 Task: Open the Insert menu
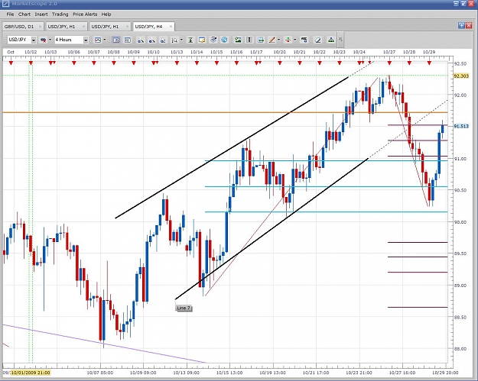pyautogui.click(x=41, y=15)
